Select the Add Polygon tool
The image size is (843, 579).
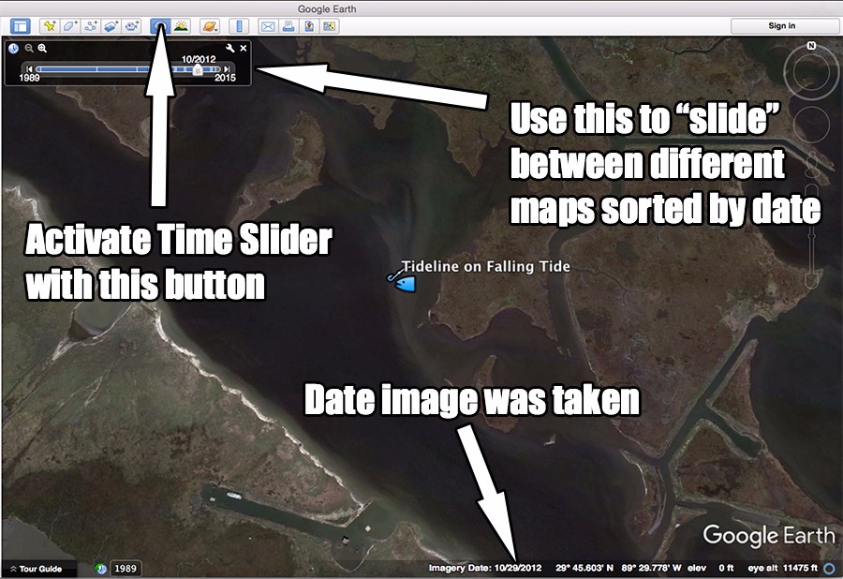(x=69, y=26)
